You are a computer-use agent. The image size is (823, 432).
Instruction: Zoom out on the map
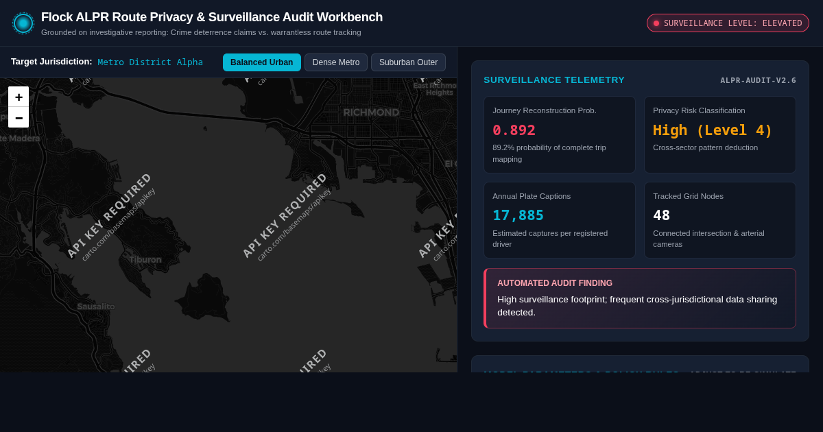click(x=19, y=117)
